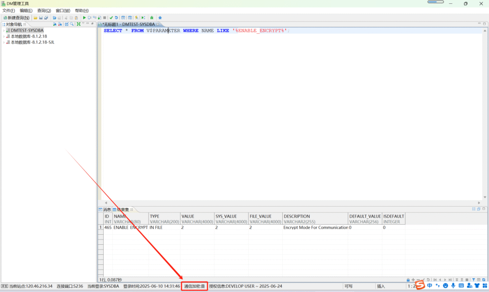Click the blue Home icon in toolbar
489x292 pixels.
pos(160,18)
